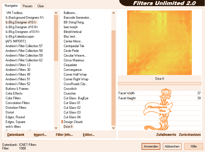Select Buttons & Frames category
205x152 pixels.
(x=17, y=89)
